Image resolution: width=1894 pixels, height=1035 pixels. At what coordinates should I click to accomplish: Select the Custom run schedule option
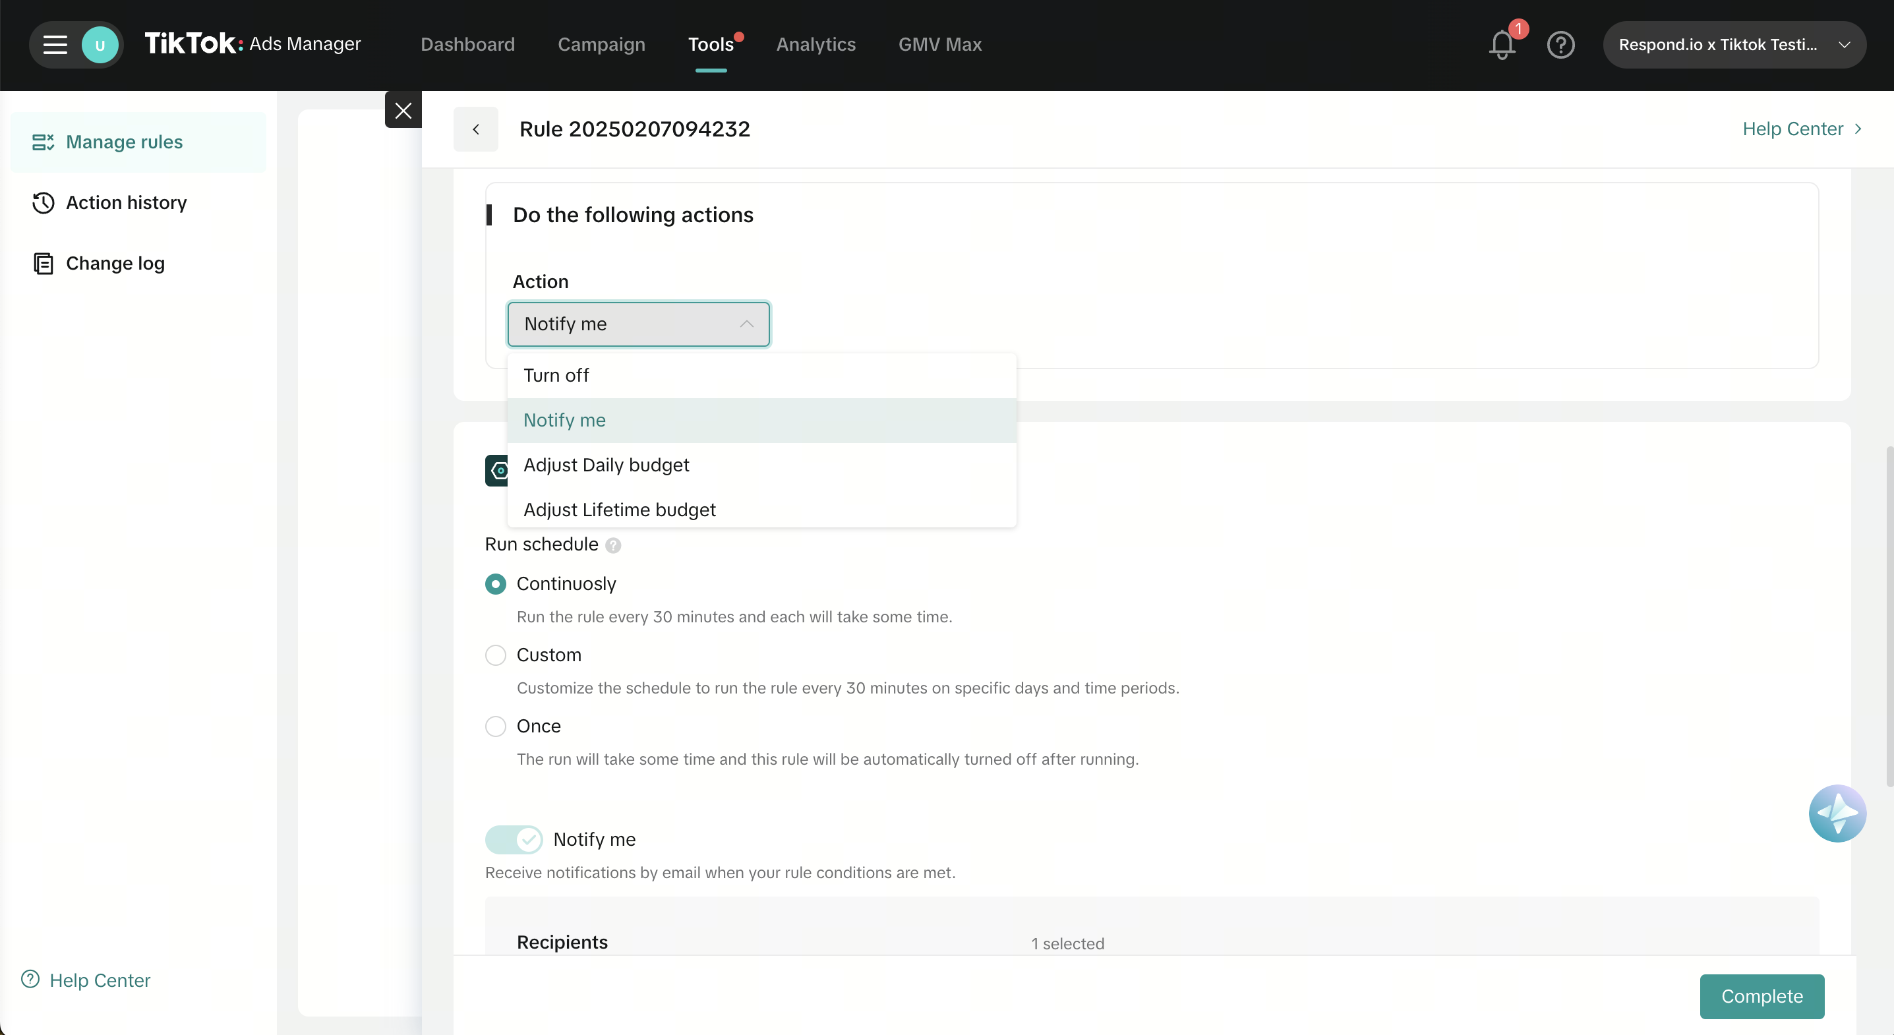(496, 655)
